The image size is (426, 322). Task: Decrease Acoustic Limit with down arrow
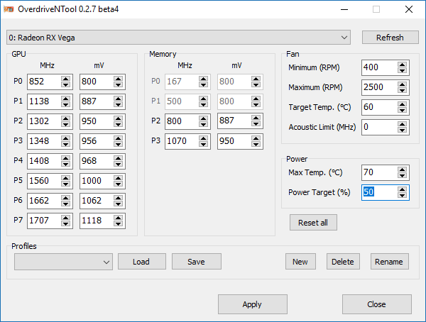pyautogui.click(x=402, y=130)
